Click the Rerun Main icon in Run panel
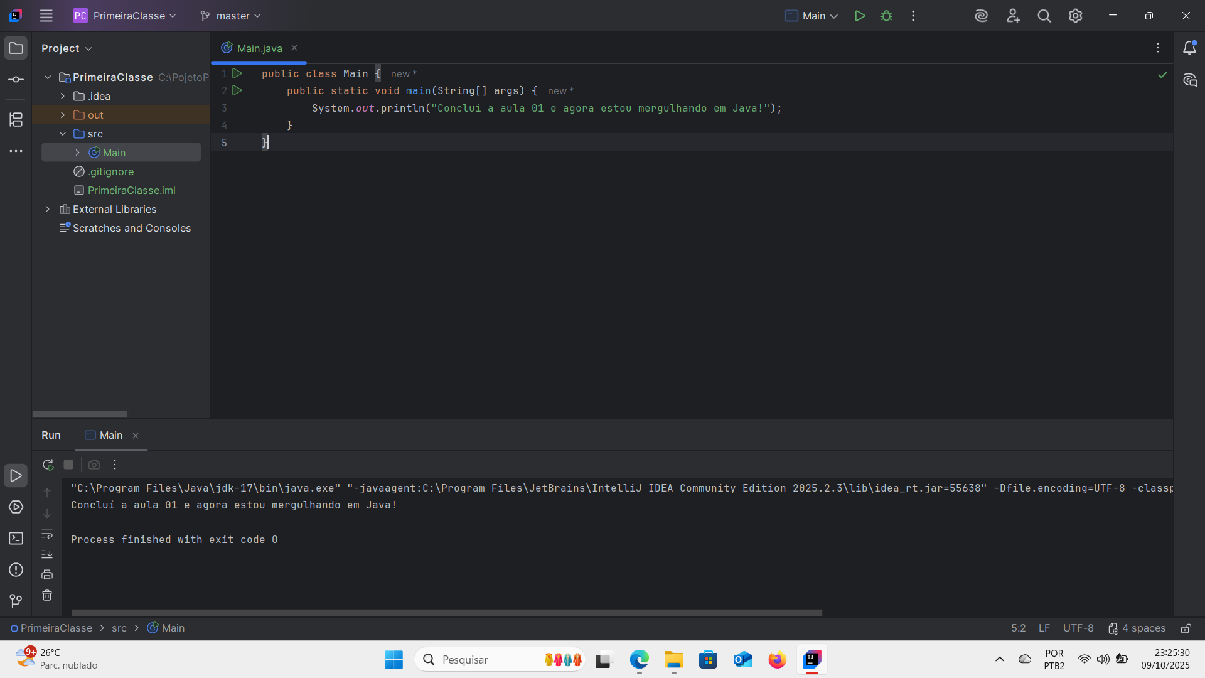Screen dimensions: 1205x678 (48, 465)
